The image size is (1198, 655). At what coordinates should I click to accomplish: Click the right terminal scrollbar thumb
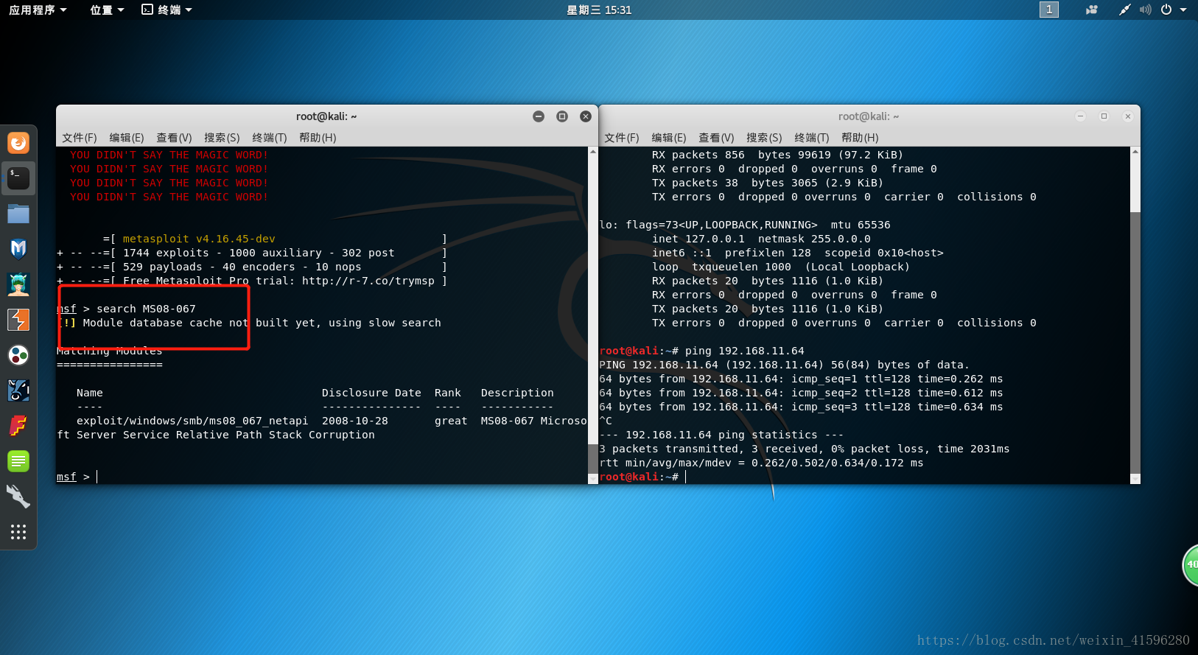tap(1135, 343)
